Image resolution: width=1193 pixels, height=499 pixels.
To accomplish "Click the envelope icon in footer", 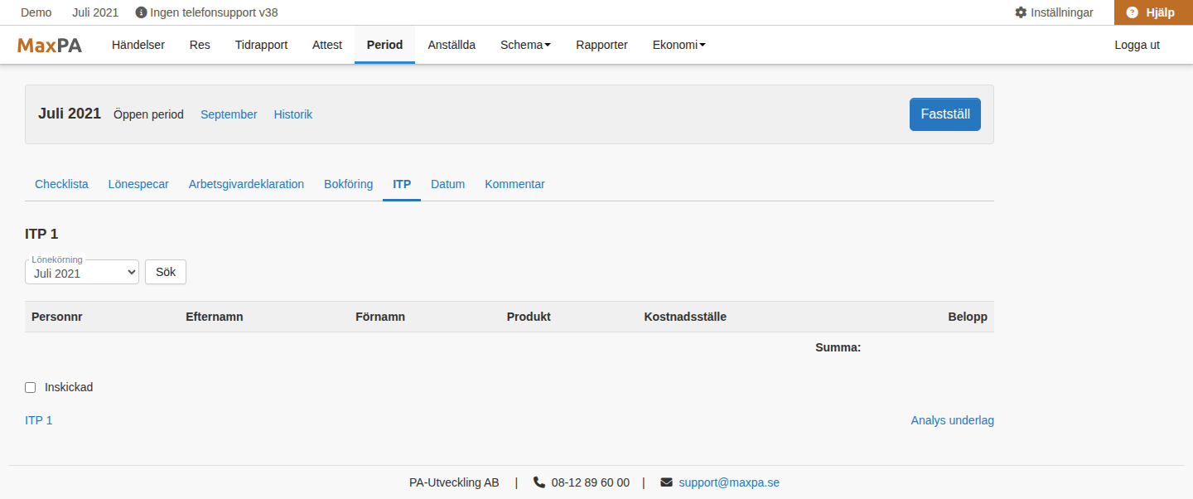I will (666, 482).
